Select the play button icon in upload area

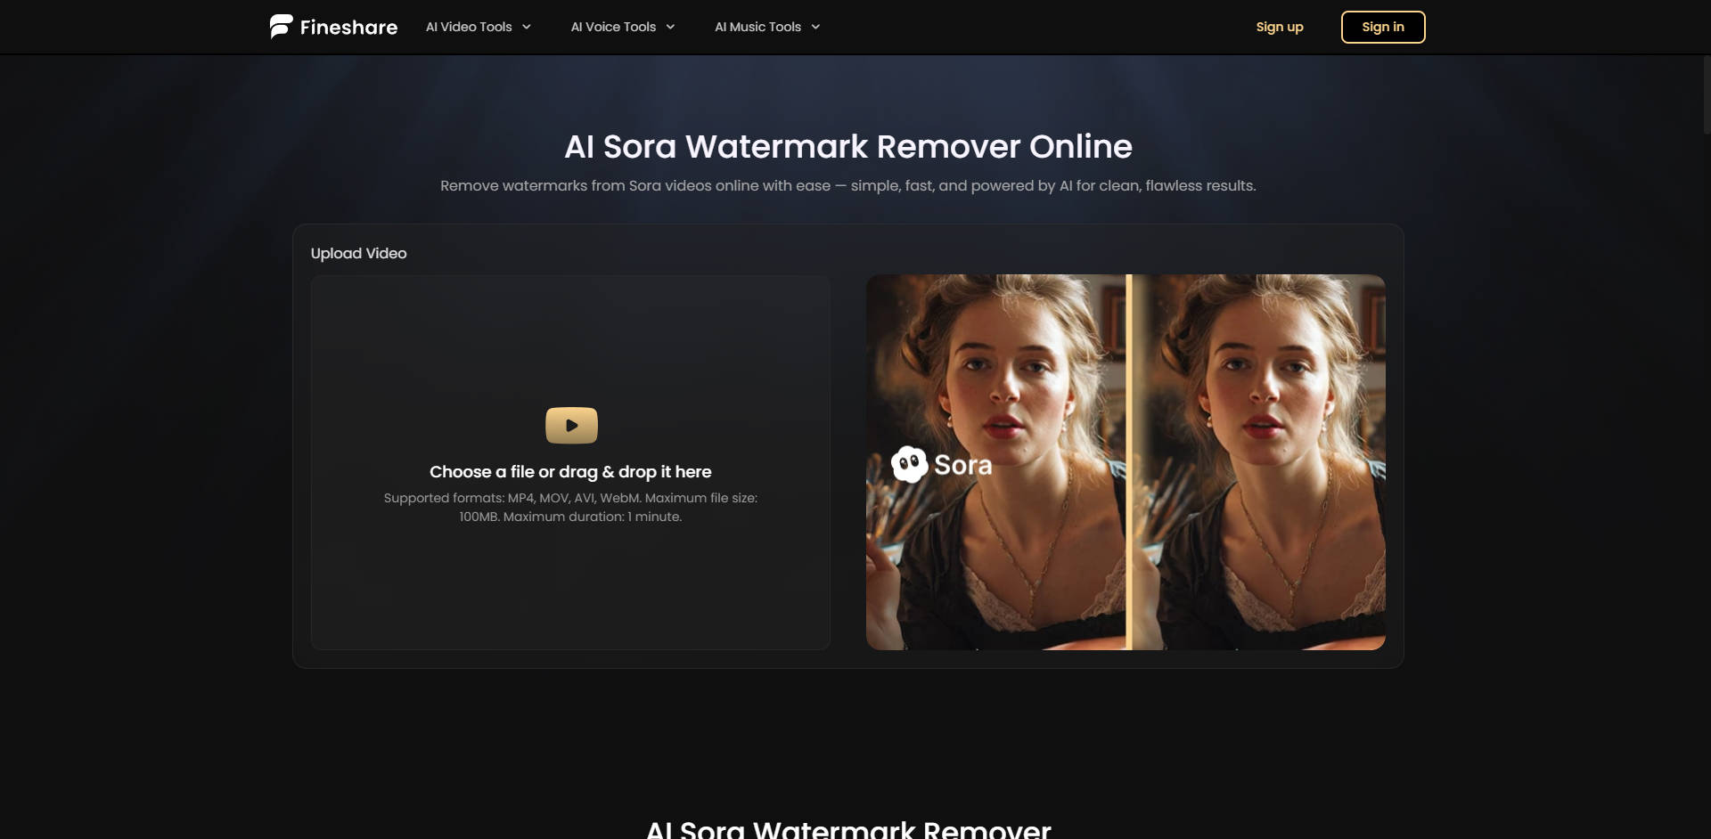[570, 425]
